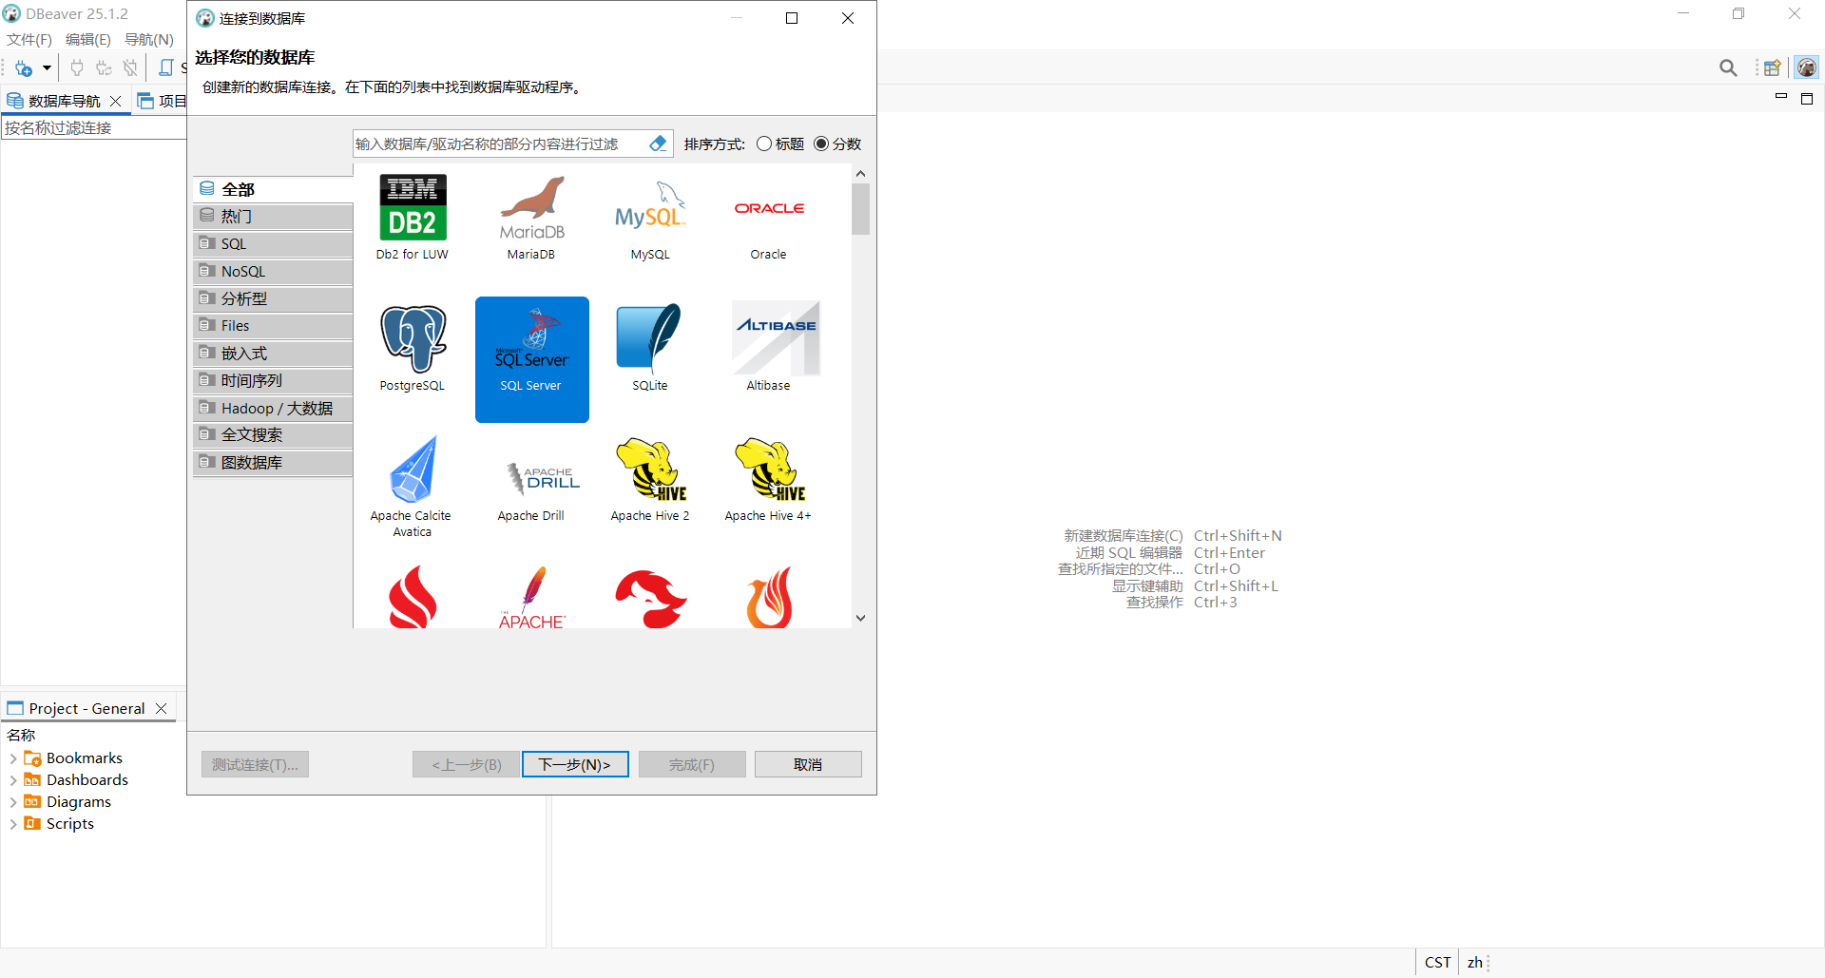The height and width of the screenshot is (978, 1825).
Task: Select the SQL Server driver tile
Action: (531, 359)
